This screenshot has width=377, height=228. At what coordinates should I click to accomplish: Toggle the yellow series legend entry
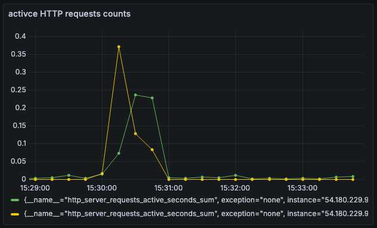(196, 214)
